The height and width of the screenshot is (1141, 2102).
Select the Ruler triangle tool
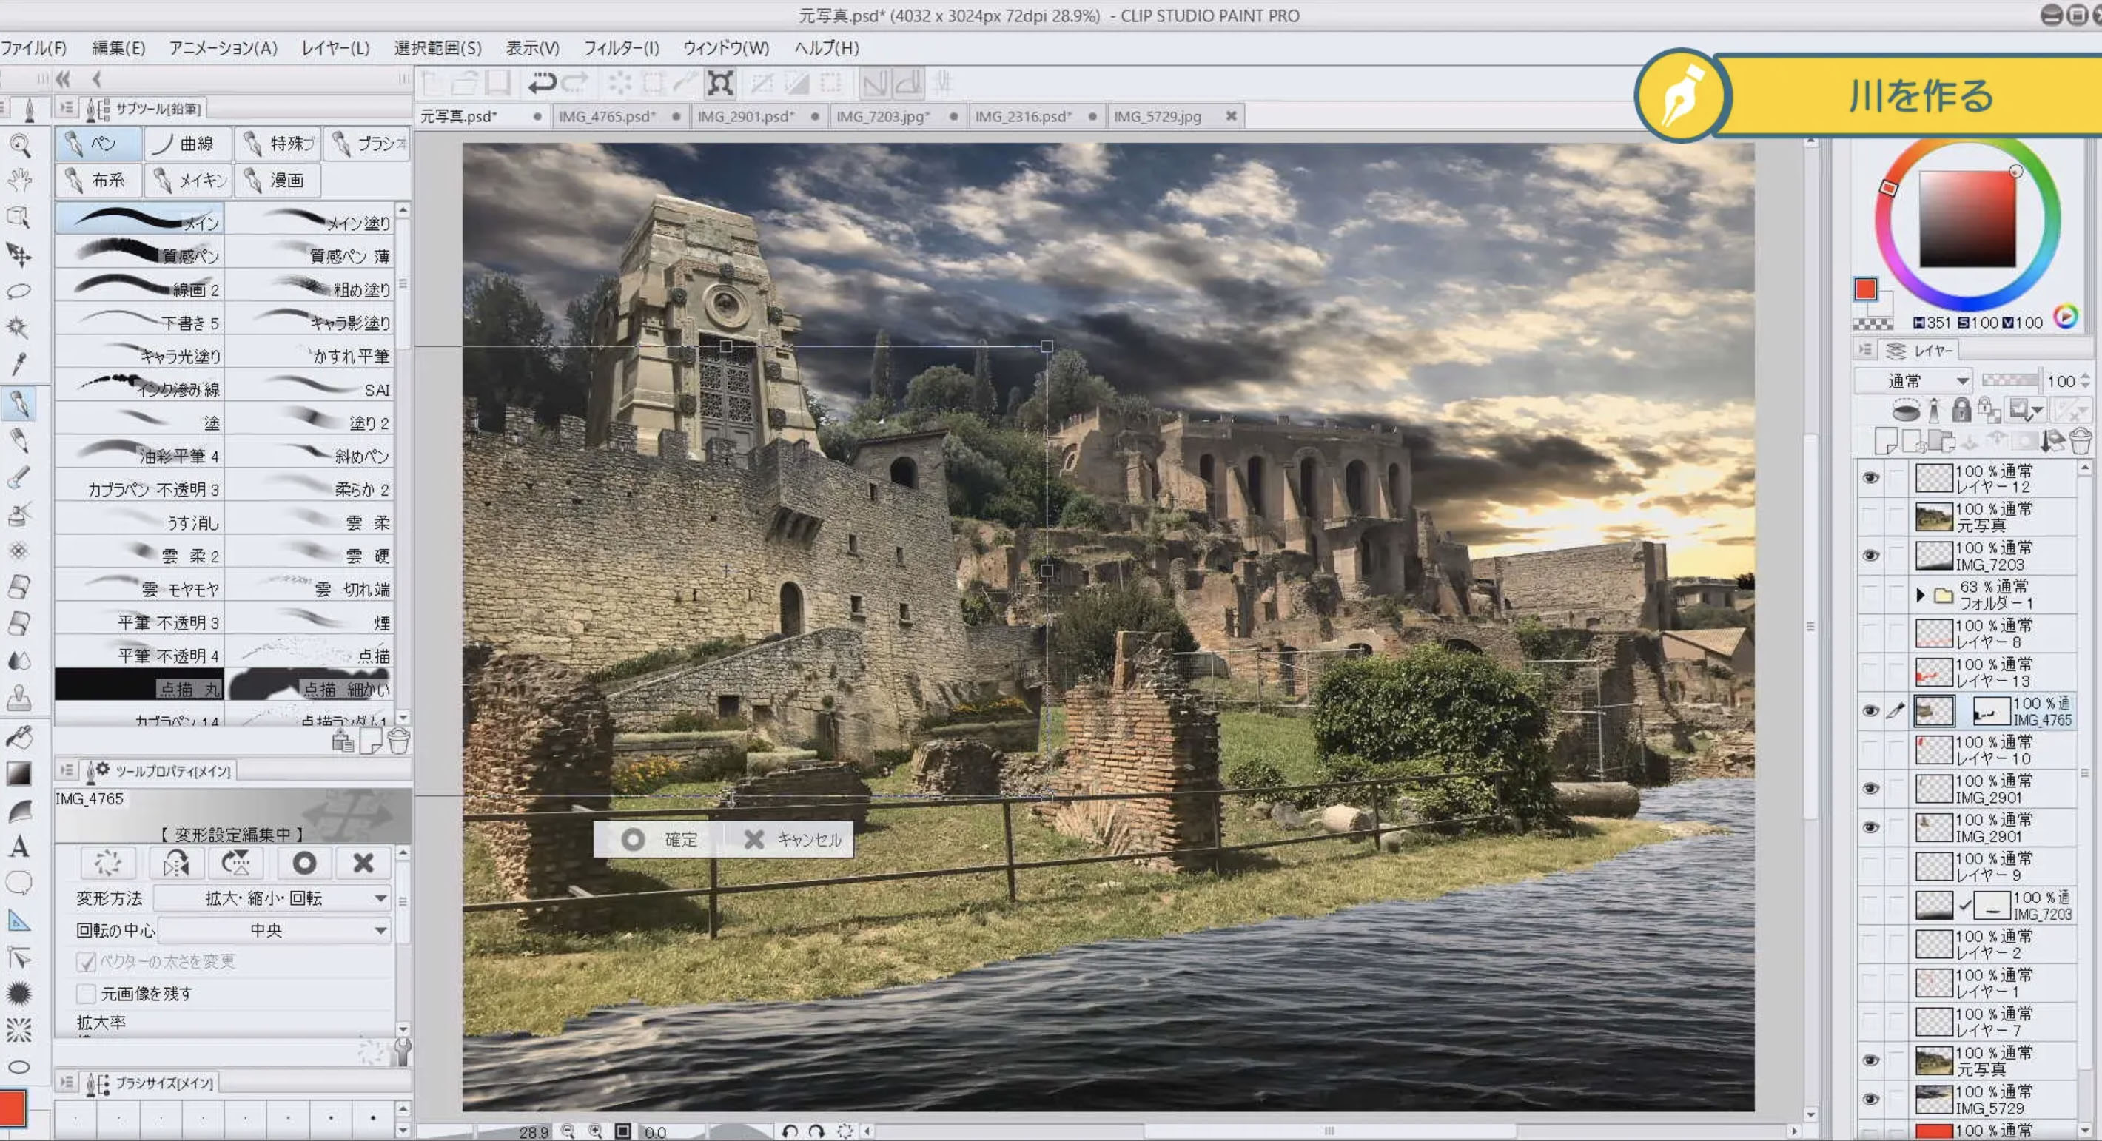(x=19, y=920)
